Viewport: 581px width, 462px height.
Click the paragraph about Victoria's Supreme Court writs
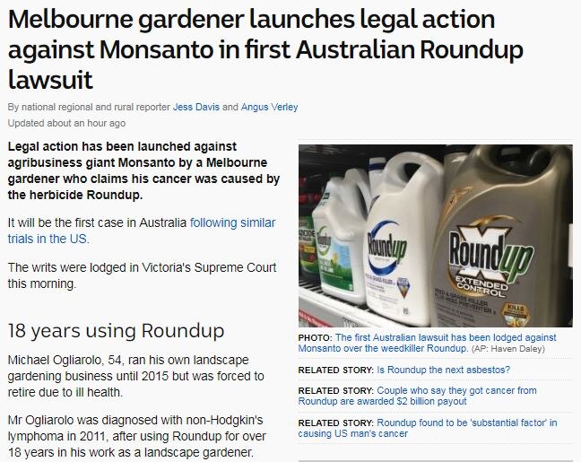point(142,275)
